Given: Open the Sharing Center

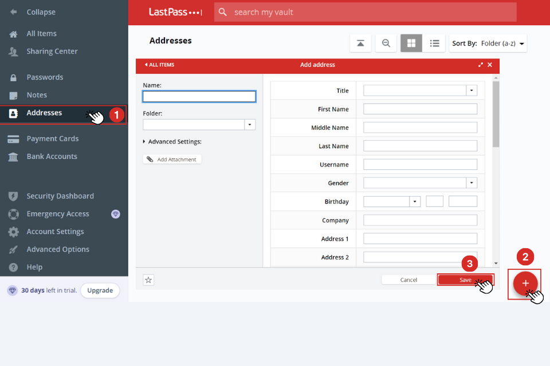Looking at the screenshot, I should tap(52, 51).
